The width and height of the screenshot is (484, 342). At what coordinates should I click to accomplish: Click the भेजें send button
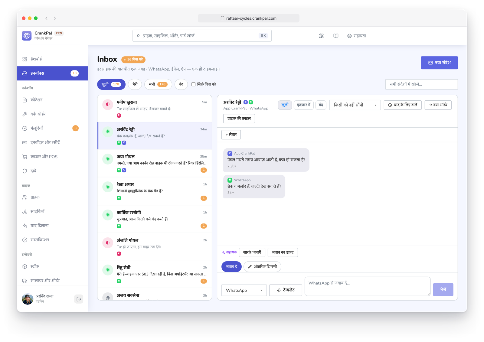[443, 289]
